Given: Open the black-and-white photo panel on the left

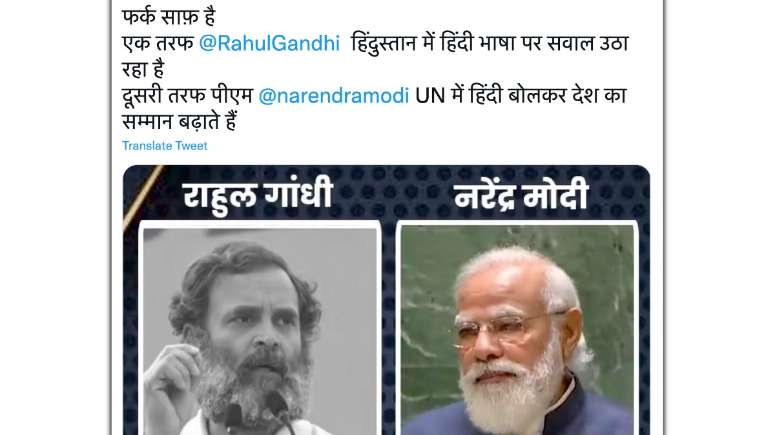Looking at the screenshot, I should coord(260,329).
